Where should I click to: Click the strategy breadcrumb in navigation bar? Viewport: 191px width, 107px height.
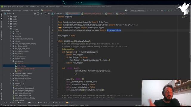tap(26, 10)
